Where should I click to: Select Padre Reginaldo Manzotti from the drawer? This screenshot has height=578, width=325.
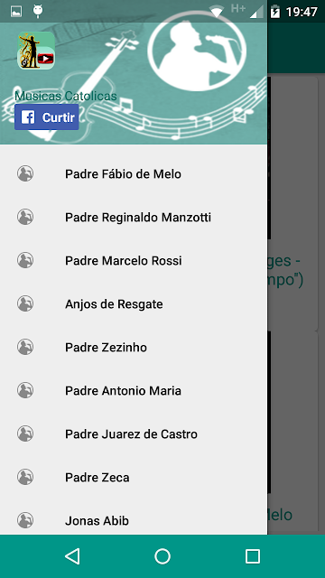(x=134, y=217)
